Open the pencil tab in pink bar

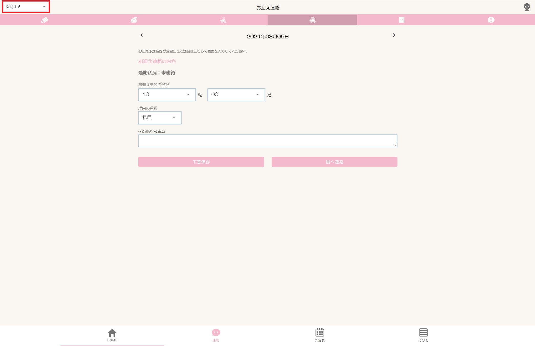(x=45, y=20)
